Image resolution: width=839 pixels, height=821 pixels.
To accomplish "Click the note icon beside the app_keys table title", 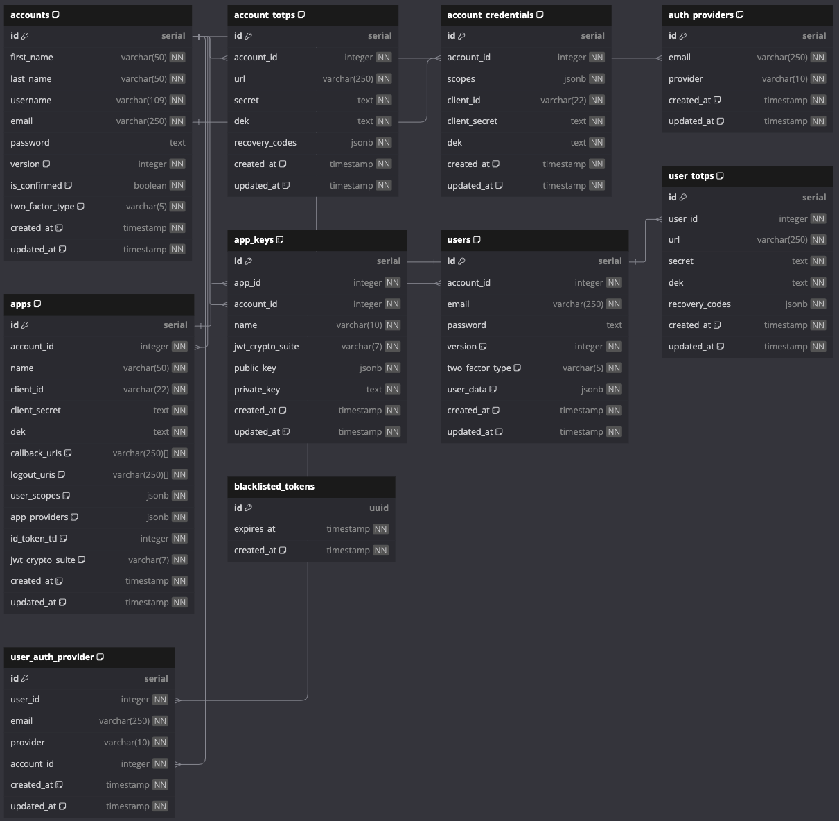I will 280,240.
